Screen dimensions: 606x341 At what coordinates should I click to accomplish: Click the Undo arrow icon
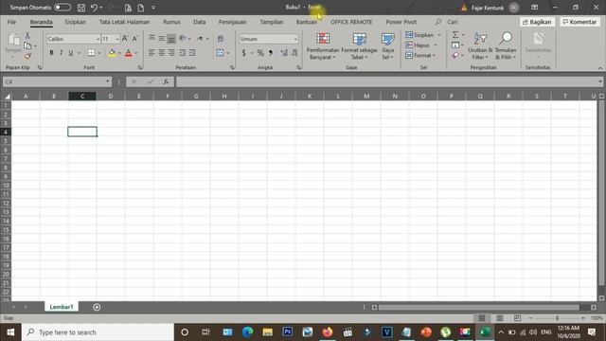pyautogui.click(x=94, y=8)
